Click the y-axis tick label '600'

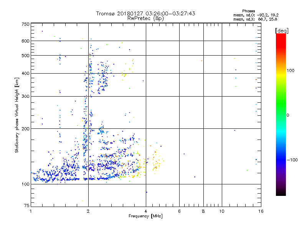(x=25, y=41)
